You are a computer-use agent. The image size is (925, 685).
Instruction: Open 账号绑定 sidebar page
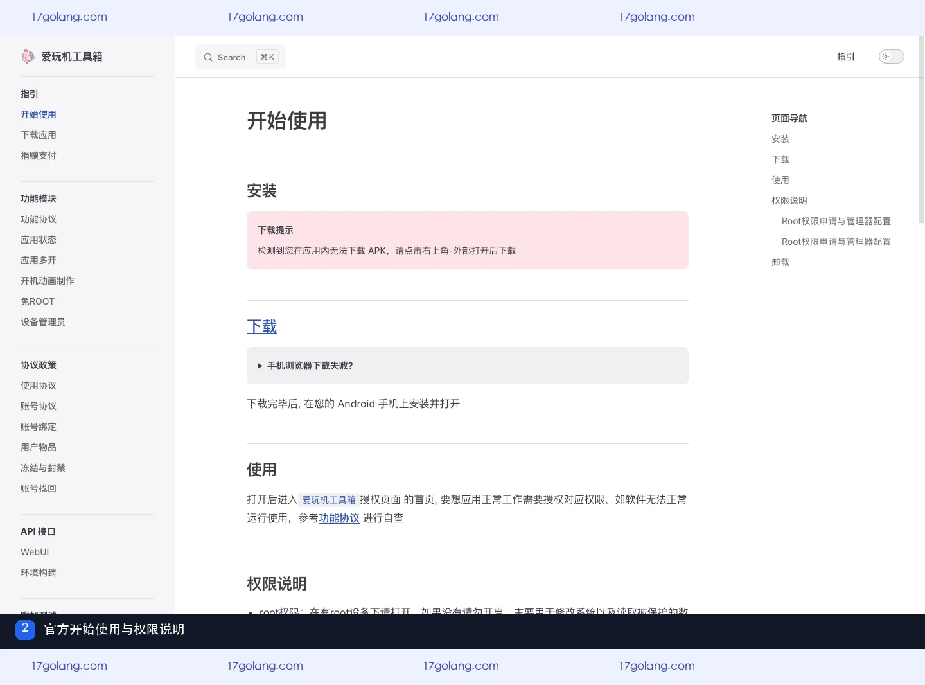(x=39, y=427)
